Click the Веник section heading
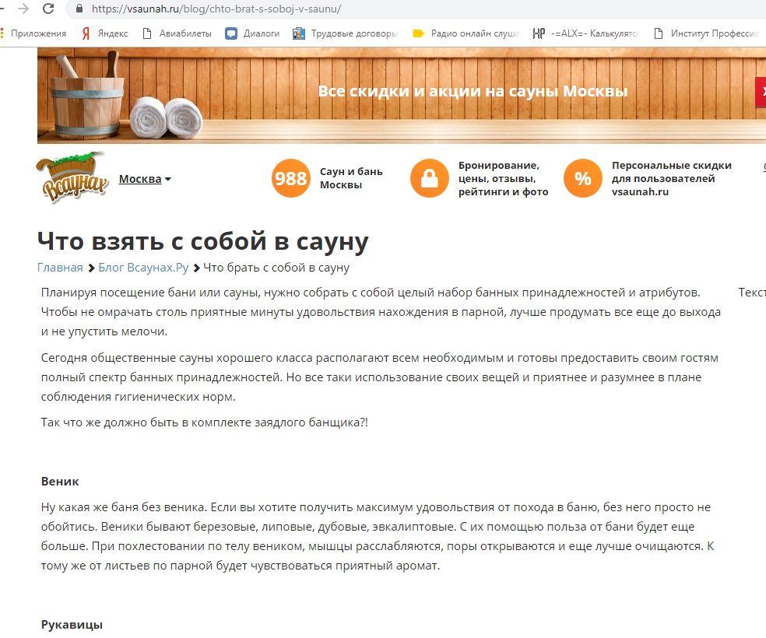This screenshot has height=638, width=766. coord(60,482)
